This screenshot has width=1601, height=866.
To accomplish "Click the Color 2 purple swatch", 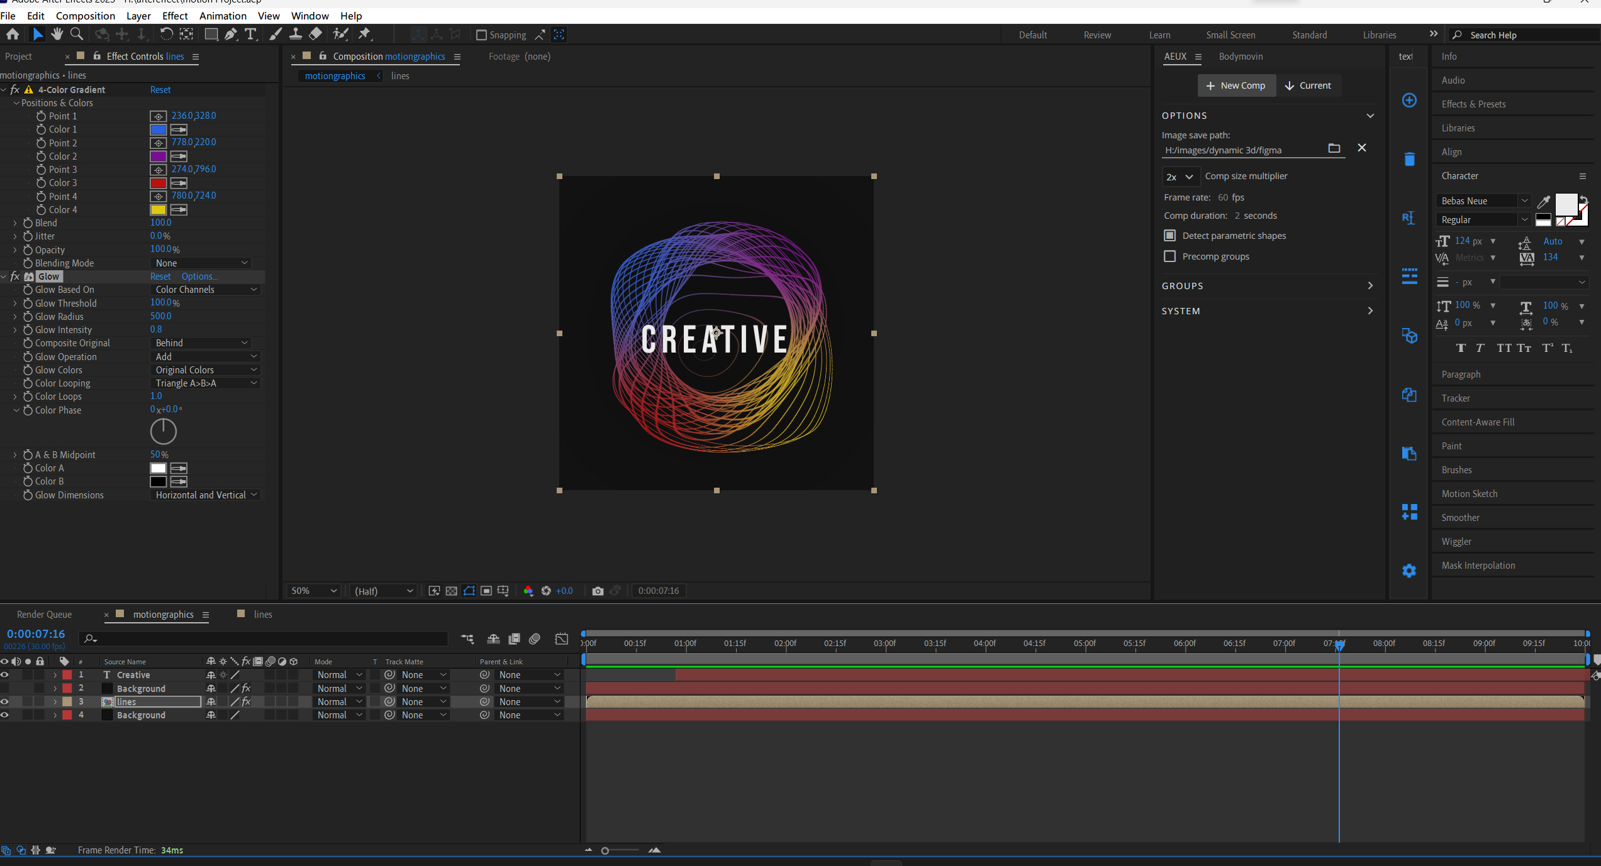I will pos(159,156).
